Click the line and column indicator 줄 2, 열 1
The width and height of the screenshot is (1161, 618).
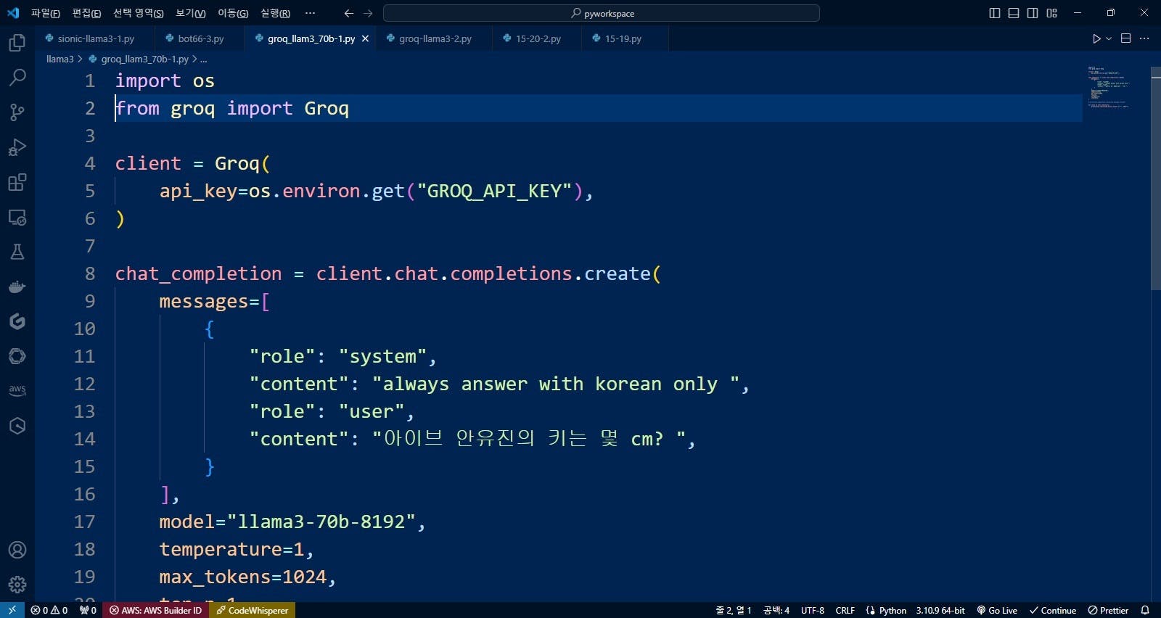(x=734, y=610)
